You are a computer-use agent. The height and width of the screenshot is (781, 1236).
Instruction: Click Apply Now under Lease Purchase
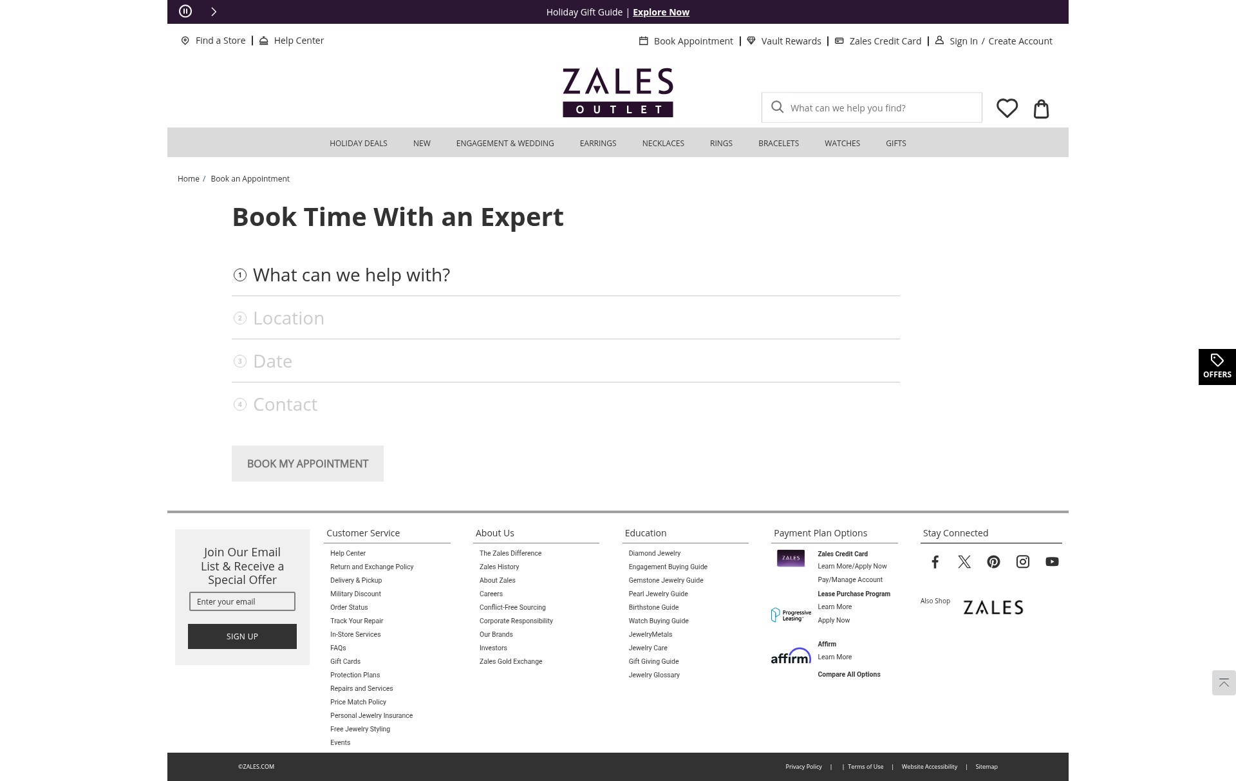834,620
